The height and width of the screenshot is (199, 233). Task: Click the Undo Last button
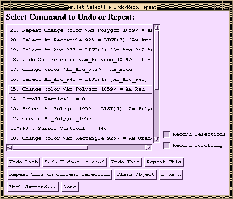24,162
